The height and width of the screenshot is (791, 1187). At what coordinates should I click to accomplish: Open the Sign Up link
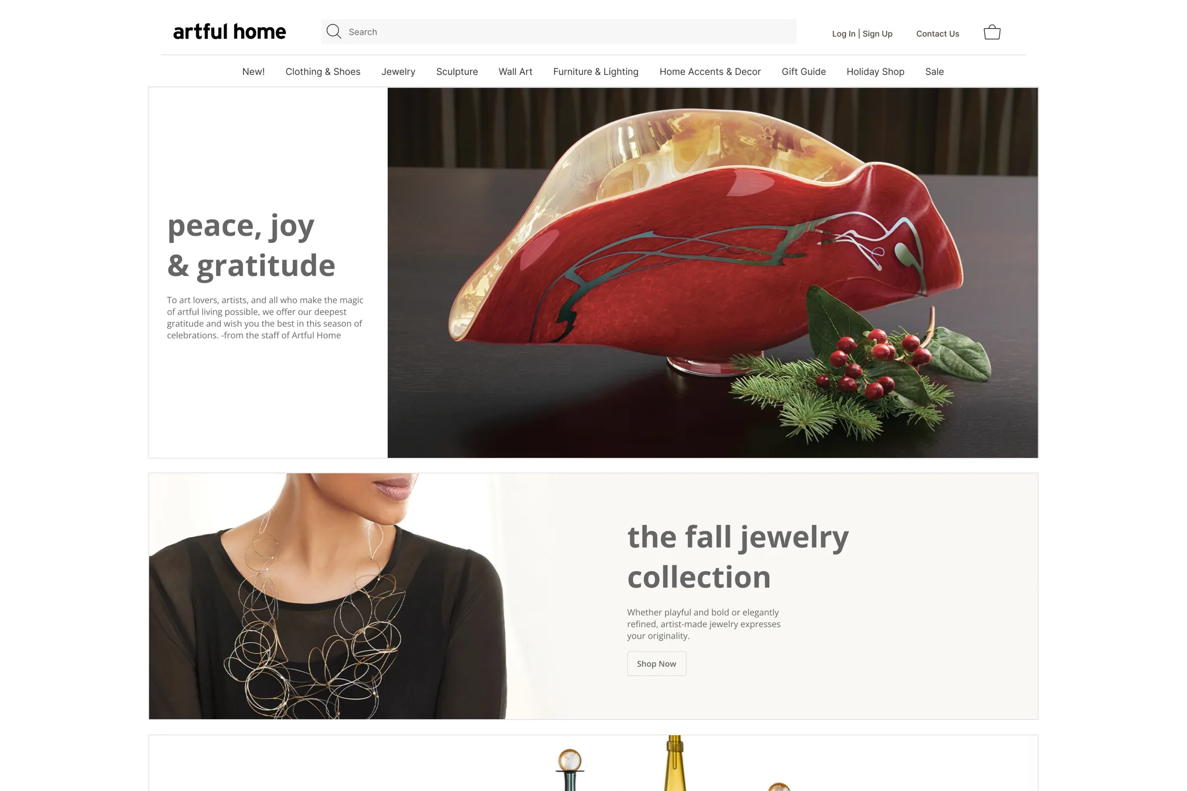tap(877, 34)
